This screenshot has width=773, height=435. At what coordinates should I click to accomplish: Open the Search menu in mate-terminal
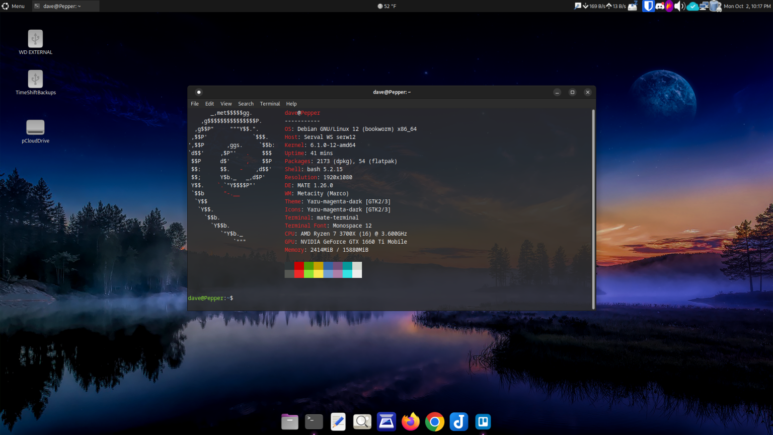pyautogui.click(x=246, y=104)
